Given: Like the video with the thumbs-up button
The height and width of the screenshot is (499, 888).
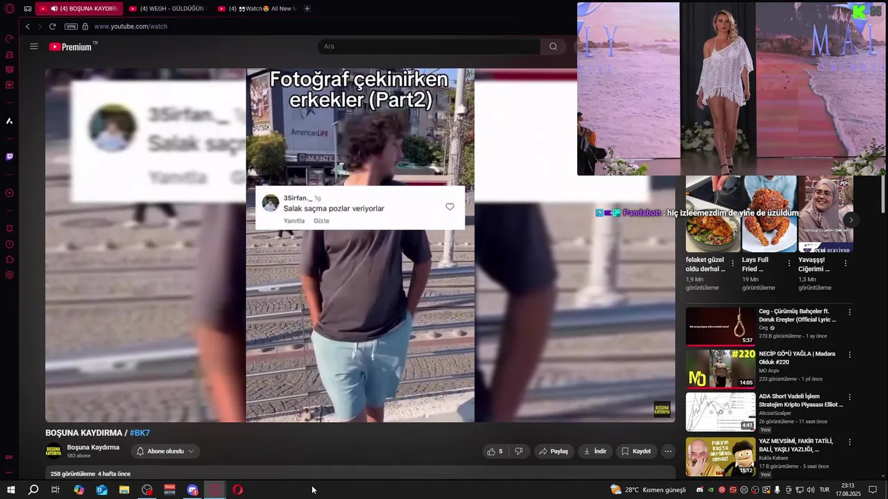Looking at the screenshot, I should tap(495, 451).
